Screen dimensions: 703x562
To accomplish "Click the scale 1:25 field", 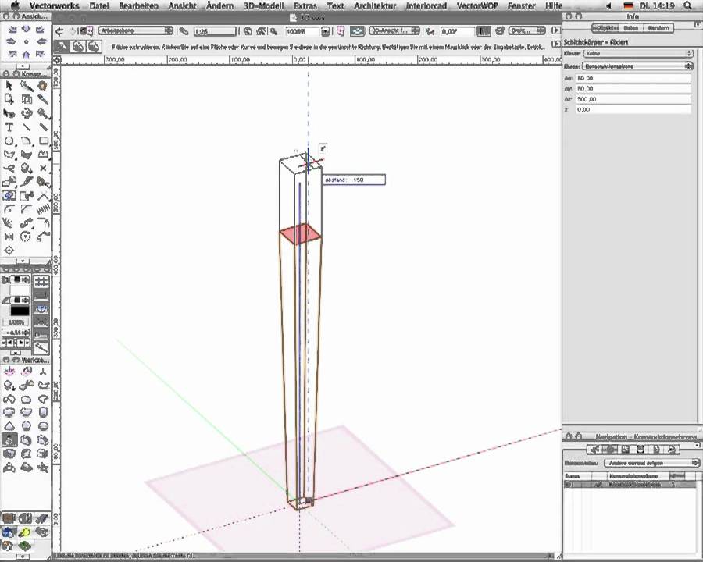I will point(215,31).
